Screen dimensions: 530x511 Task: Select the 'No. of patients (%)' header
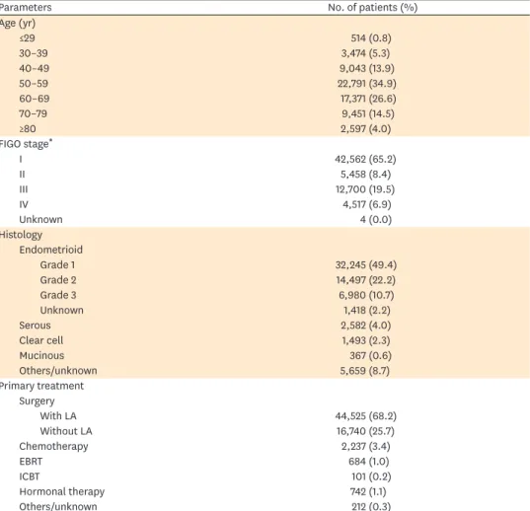click(372, 8)
